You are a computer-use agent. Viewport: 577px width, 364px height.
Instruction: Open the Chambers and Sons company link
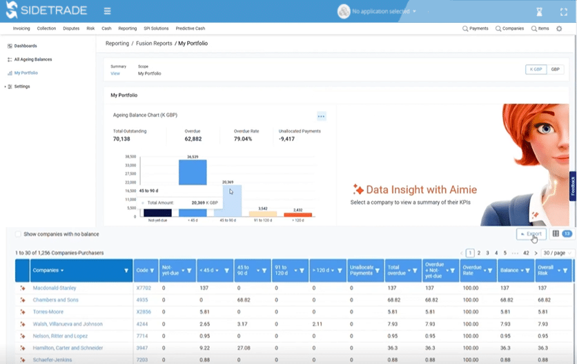[56, 300]
